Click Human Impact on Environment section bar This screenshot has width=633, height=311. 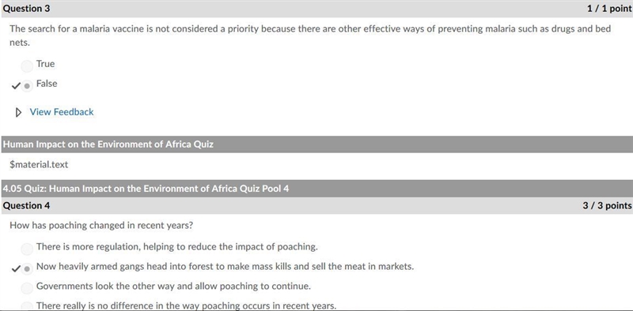(x=316, y=144)
